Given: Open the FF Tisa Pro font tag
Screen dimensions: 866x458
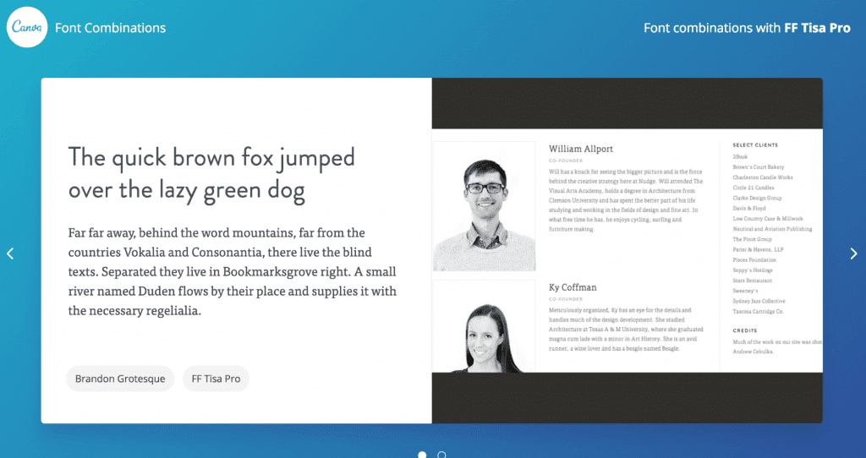Looking at the screenshot, I should (x=216, y=379).
